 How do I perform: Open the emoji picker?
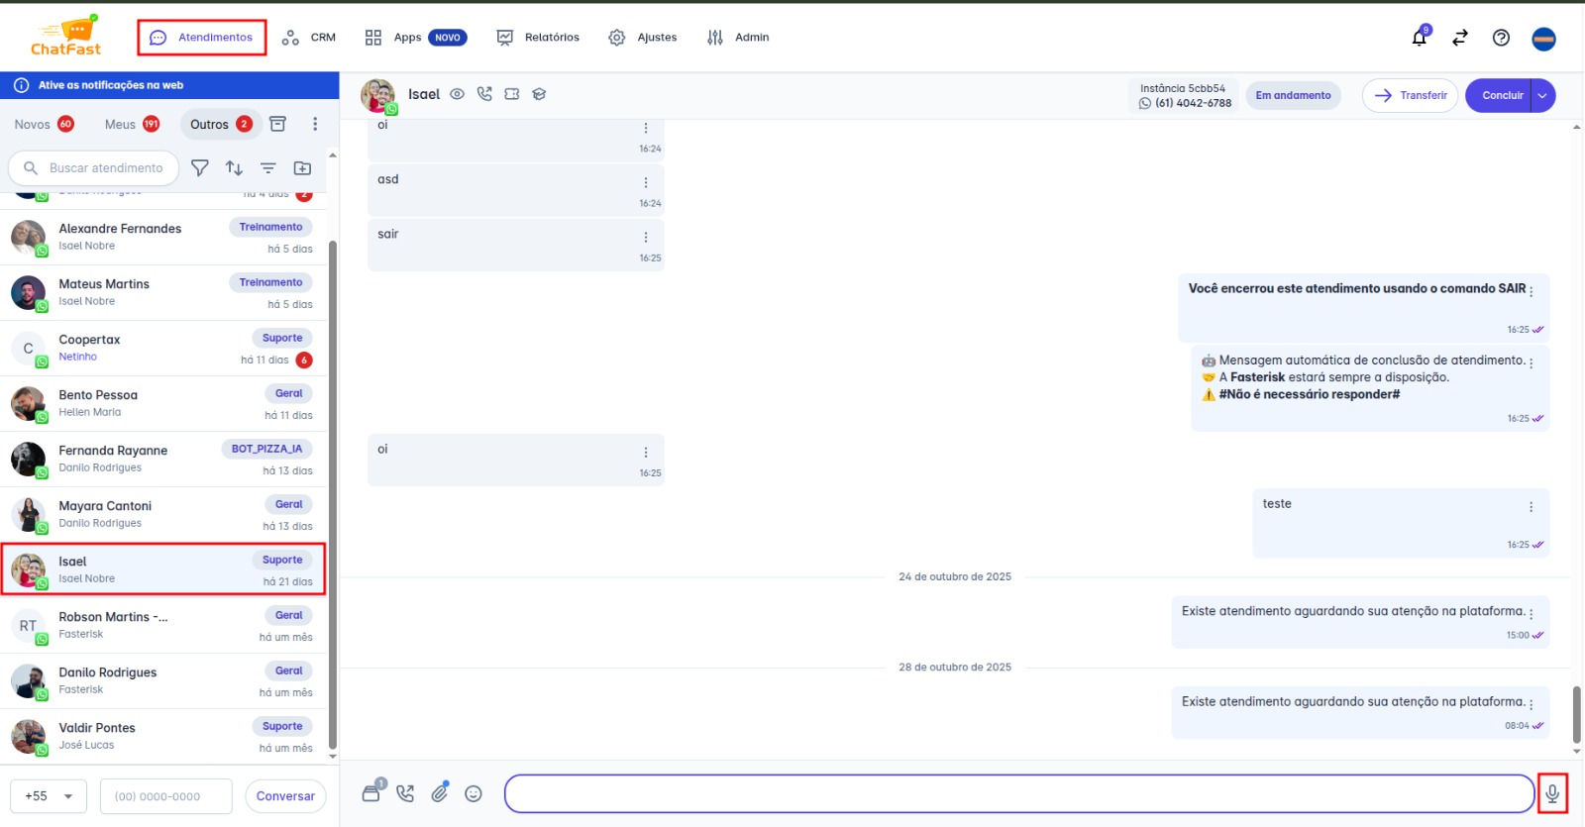[x=474, y=793]
